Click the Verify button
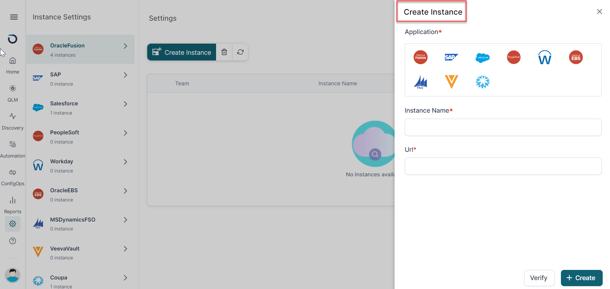Image resolution: width=610 pixels, height=289 pixels. pyautogui.click(x=539, y=278)
